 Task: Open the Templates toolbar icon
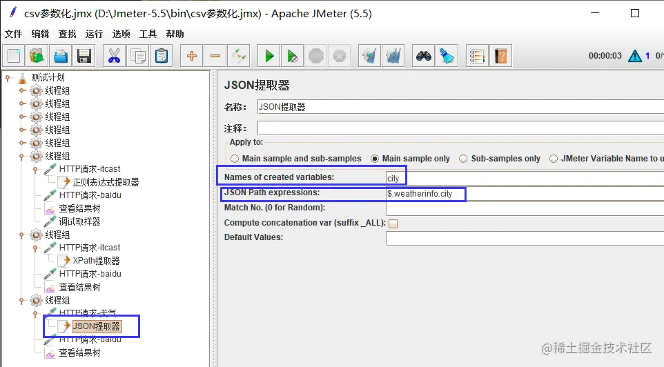(x=37, y=56)
